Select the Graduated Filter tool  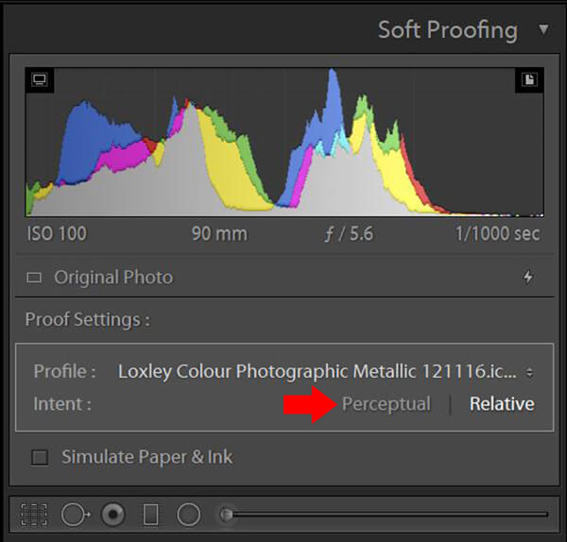tap(151, 515)
